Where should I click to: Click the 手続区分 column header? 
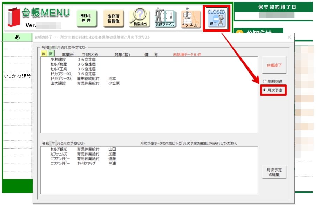90,55
